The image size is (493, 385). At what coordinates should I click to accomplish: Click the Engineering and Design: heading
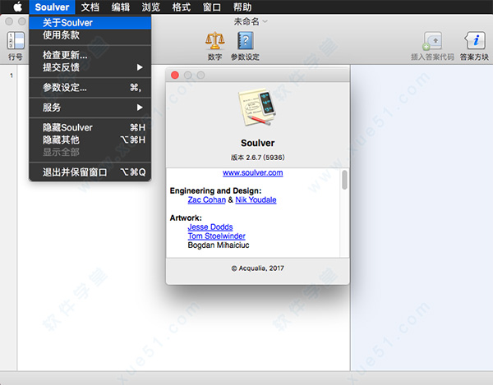click(x=215, y=190)
